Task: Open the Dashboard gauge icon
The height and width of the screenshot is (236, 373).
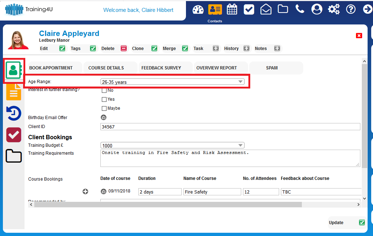Action: pos(198,10)
